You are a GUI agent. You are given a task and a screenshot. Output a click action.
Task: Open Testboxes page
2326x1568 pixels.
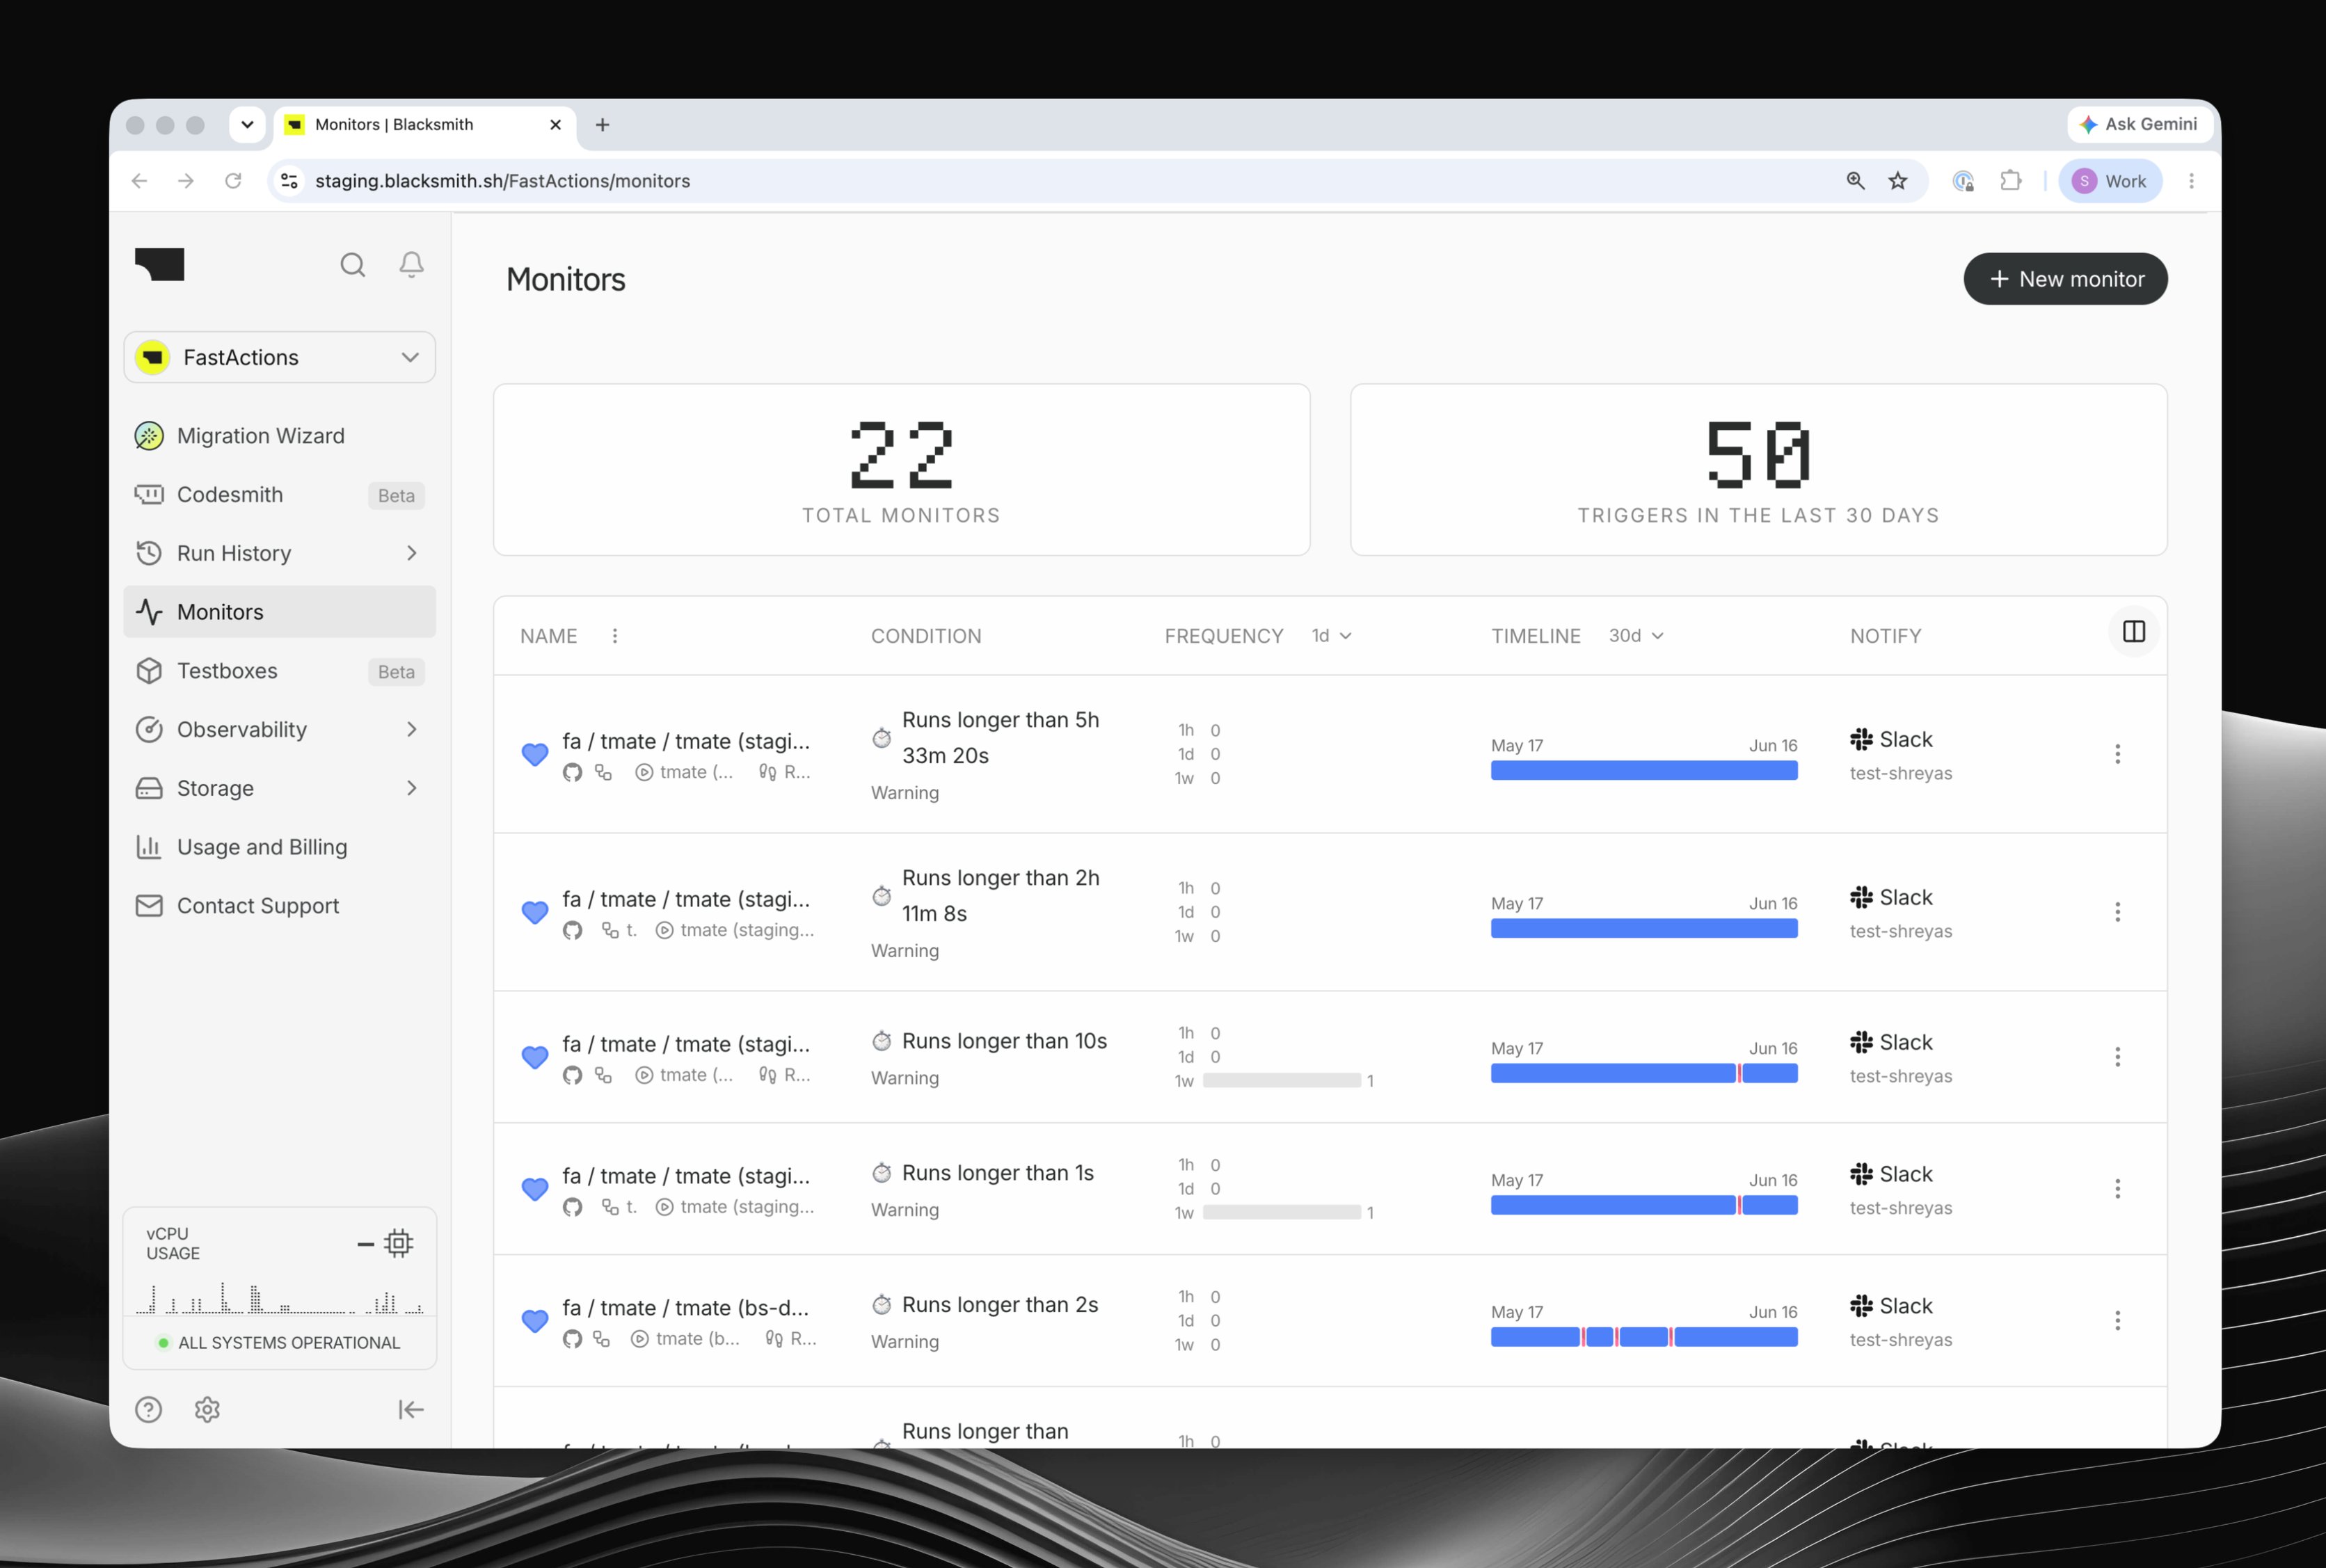pos(280,671)
